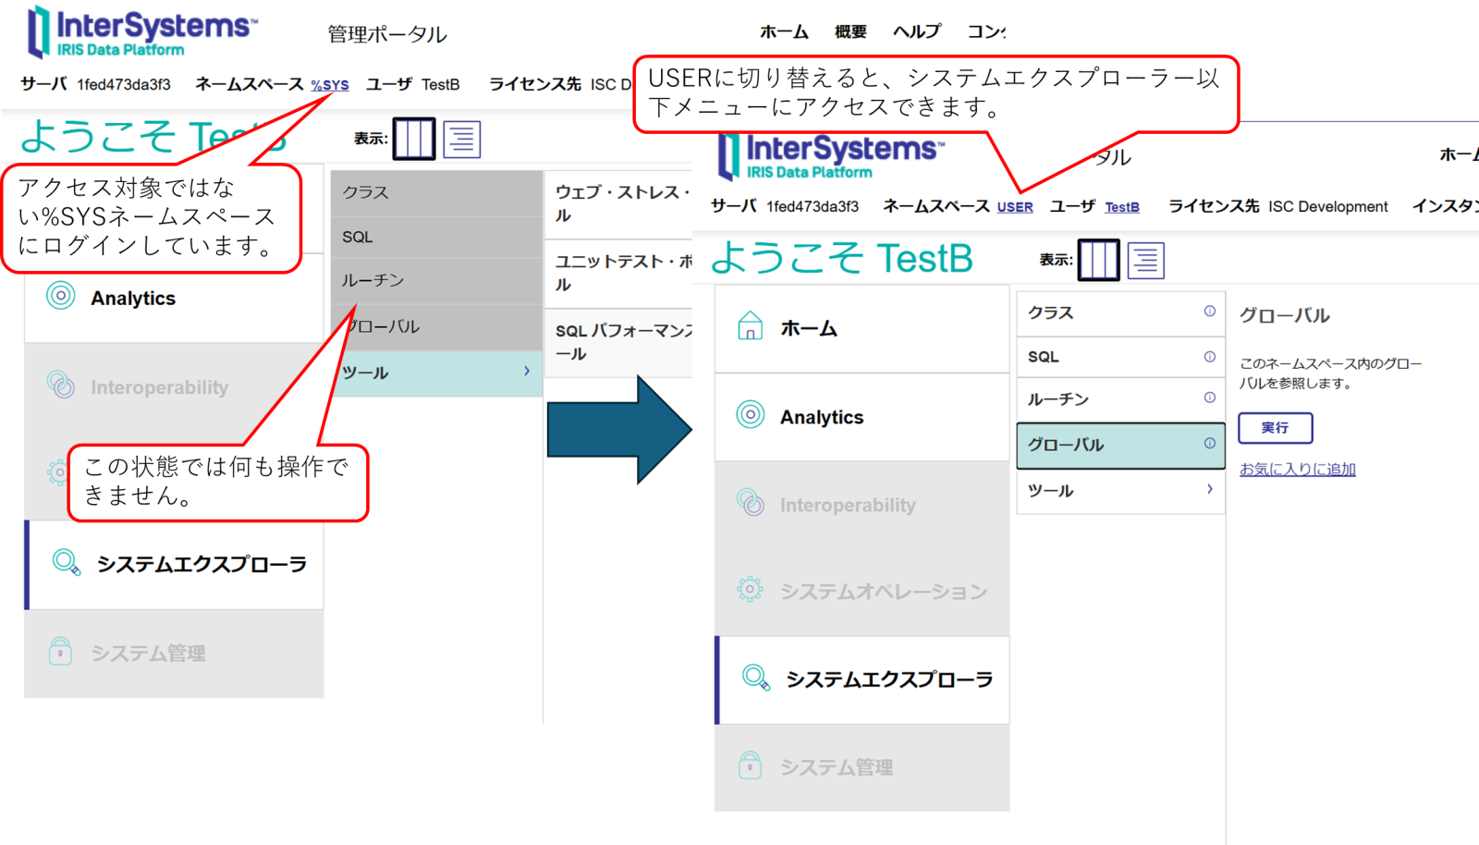Viewport: 1479px width, 845px height.
Task: Open the ホーム menu in the top bar
Action: [784, 31]
